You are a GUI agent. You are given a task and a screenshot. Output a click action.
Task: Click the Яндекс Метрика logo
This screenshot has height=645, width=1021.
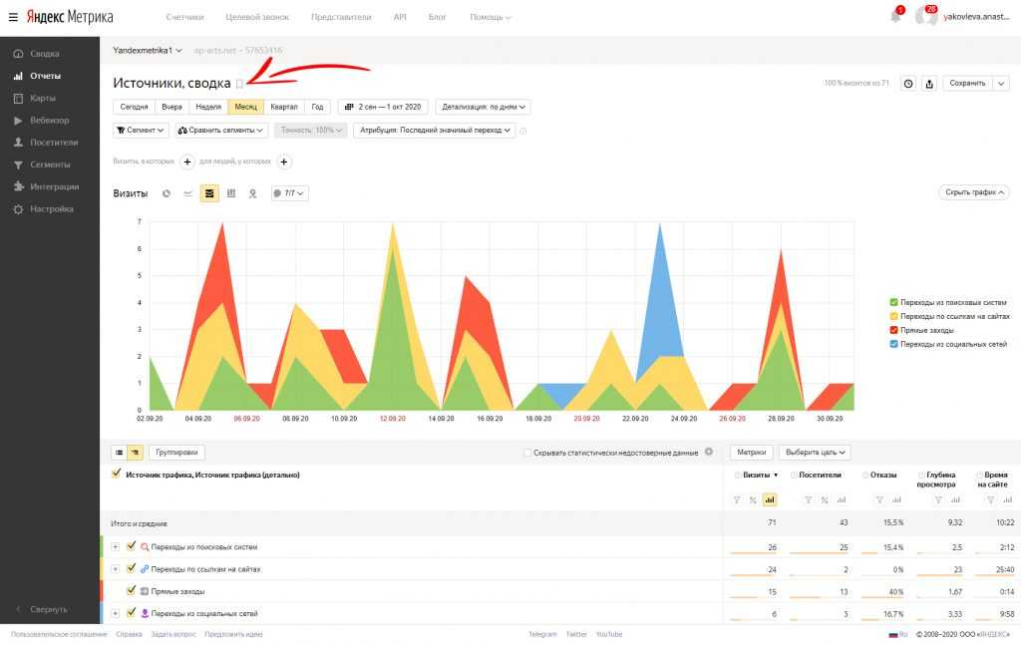pyautogui.click(x=70, y=17)
